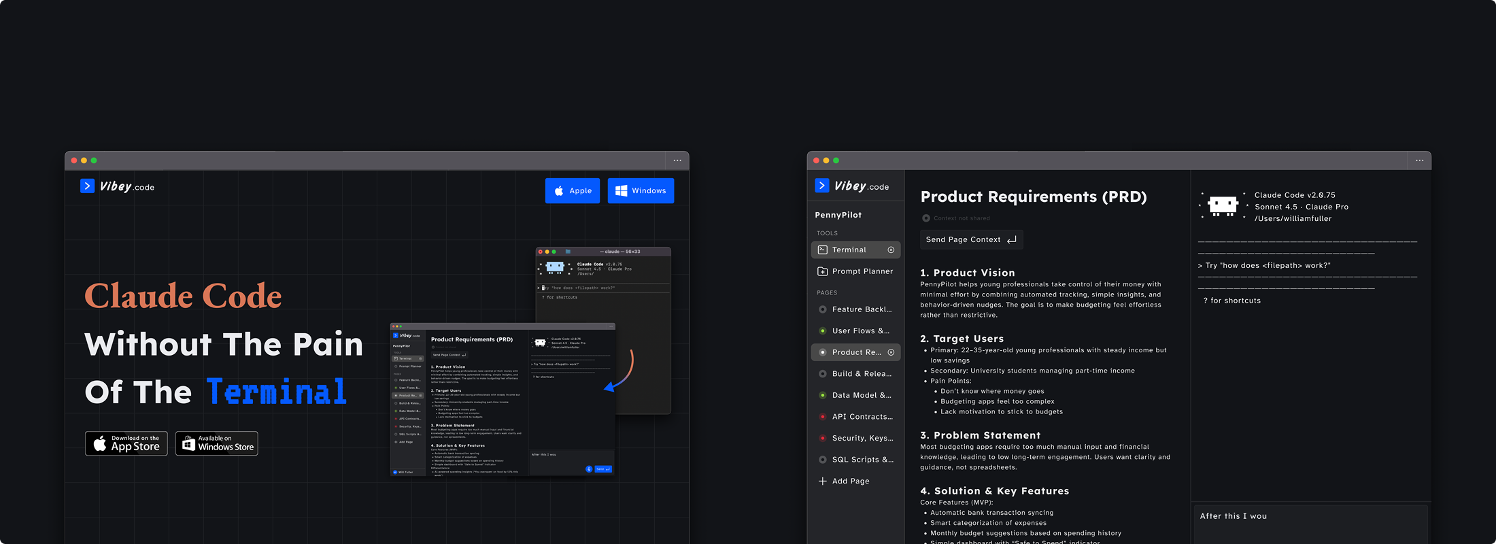Click the blue Windows download button
Viewport: 1496px width, 544px height.
(641, 191)
